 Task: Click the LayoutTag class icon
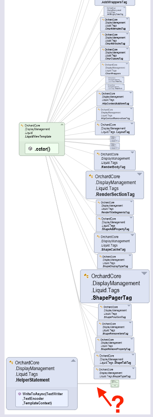98,125
